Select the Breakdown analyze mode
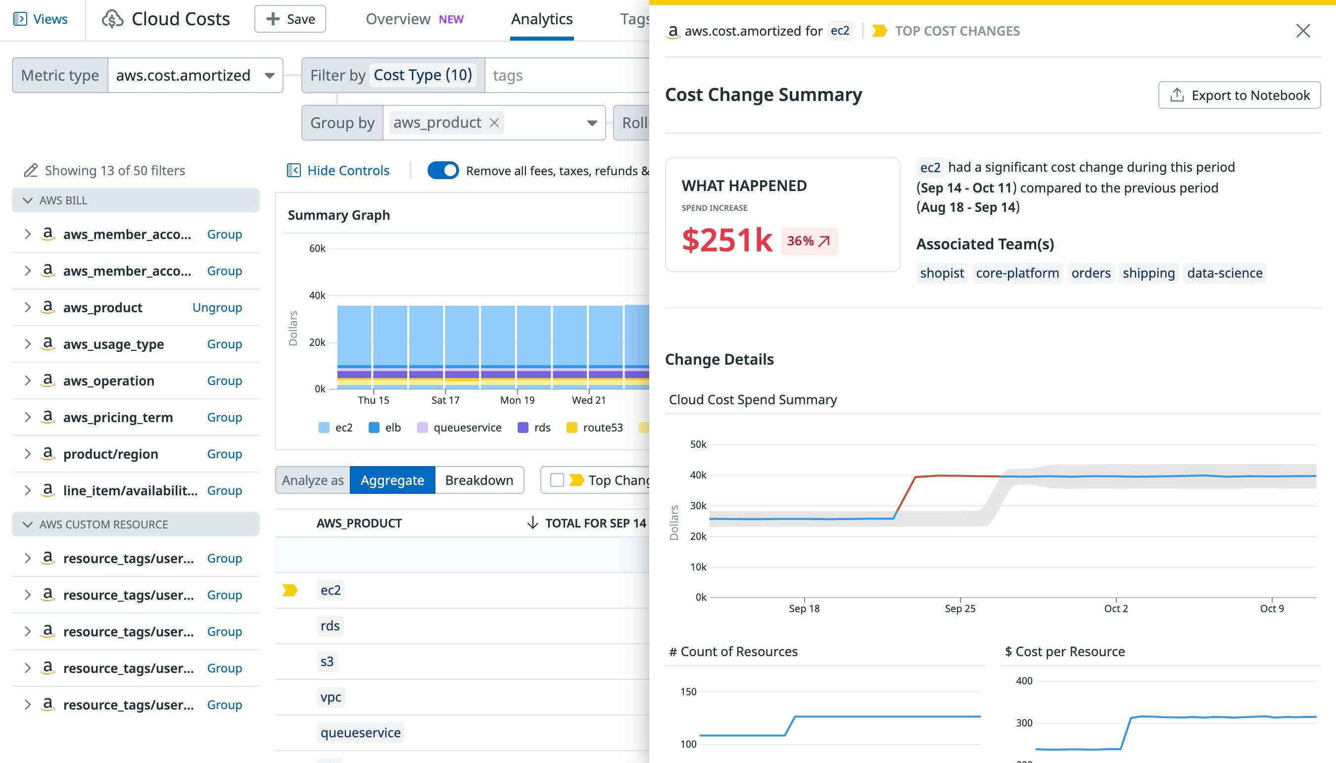1336x763 pixels. (x=479, y=480)
